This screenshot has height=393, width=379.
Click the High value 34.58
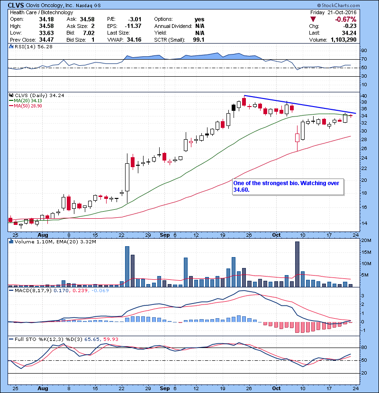(x=46, y=26)
